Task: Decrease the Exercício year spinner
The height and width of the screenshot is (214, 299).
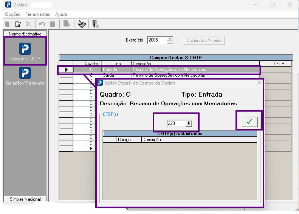Action: tap(170, 42)
